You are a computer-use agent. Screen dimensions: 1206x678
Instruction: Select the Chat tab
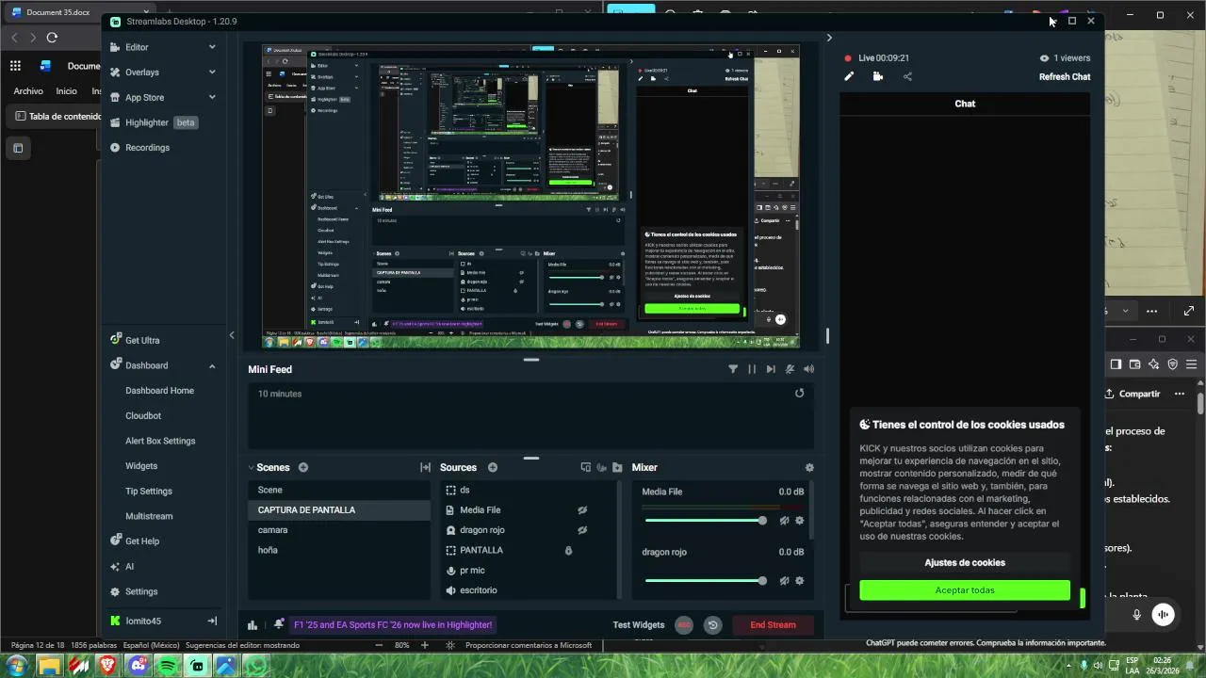tap(965, 104)
